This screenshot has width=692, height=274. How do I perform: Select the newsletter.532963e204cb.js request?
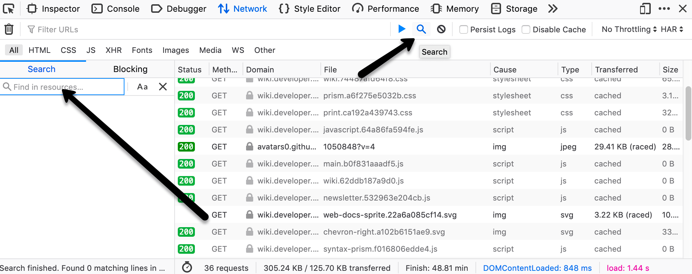click(428, 198)
